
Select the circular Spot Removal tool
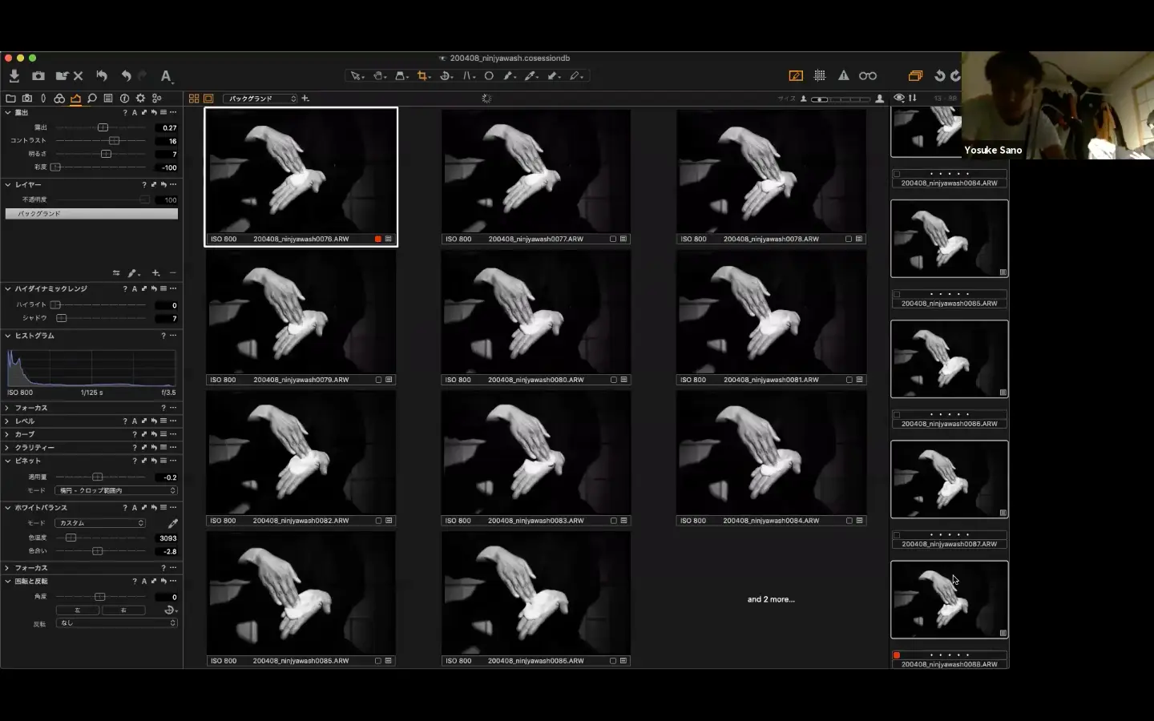click(489, 76)
